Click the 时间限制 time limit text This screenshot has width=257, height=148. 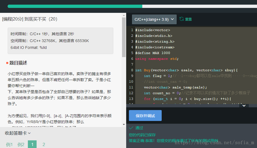[42, 34]
